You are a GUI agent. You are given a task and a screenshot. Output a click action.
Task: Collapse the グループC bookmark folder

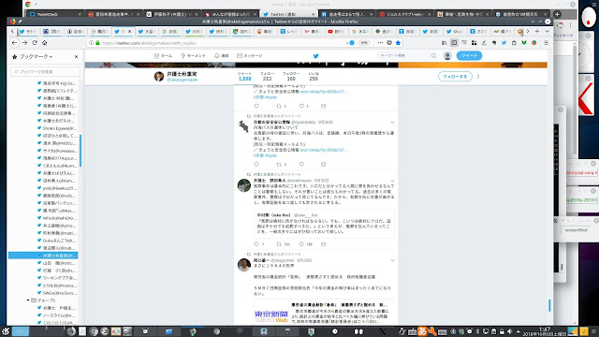coord(28,300)
